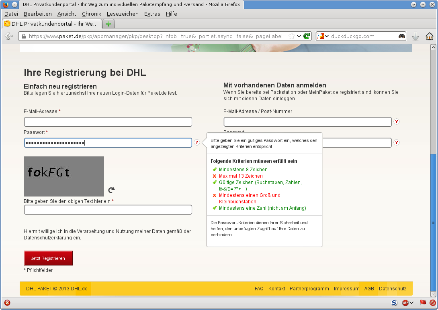Screen dimensions: 438x310
Task: Focus the E-Mail-Adresse / Post-Nummer field
Action: click(x=308, y=122)
